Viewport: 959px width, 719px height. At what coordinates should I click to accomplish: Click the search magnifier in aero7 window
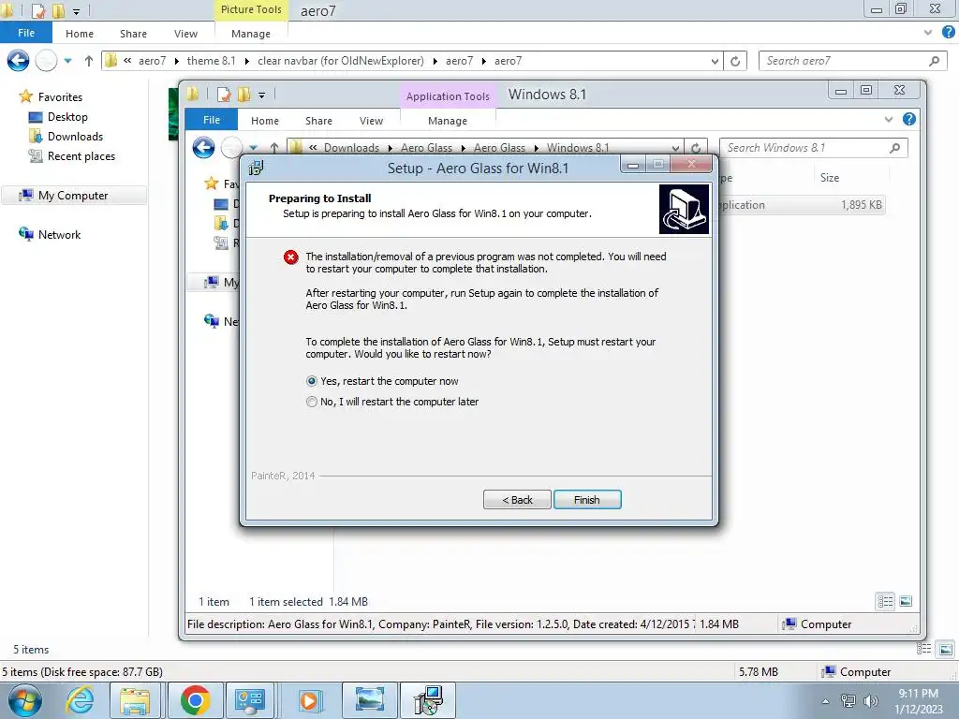pos(934,61)
